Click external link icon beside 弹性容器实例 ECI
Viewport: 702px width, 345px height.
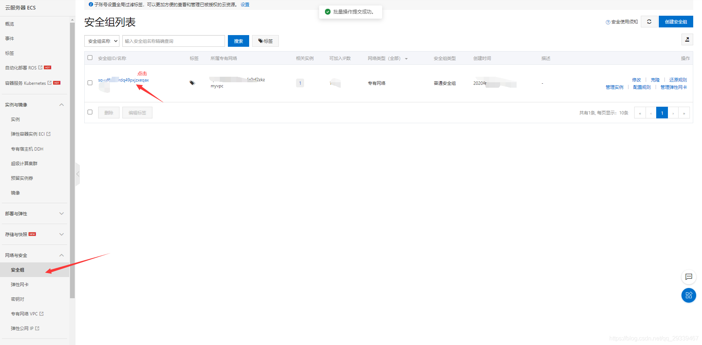pyautogui.click(x=49, y=134)
